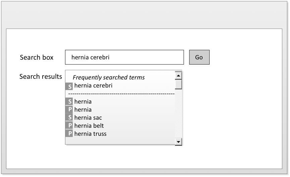Click in the search box field
Screen dimensions: 290x177
click(124, 57)
